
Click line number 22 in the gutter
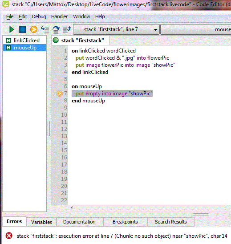click(x=64, y=200)
